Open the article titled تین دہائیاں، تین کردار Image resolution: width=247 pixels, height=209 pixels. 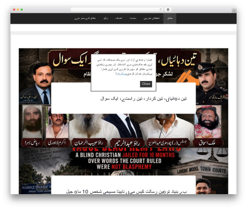(x=143, y=99)
